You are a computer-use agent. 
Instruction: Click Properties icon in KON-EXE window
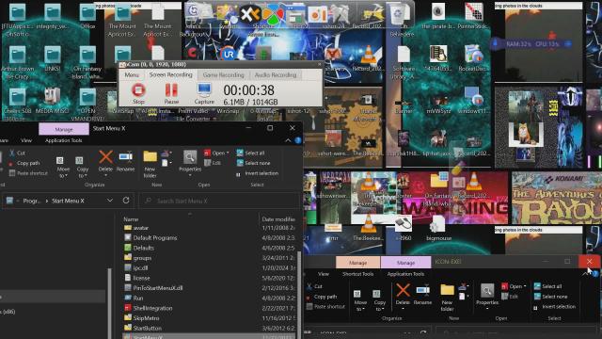tap(487, 290)
